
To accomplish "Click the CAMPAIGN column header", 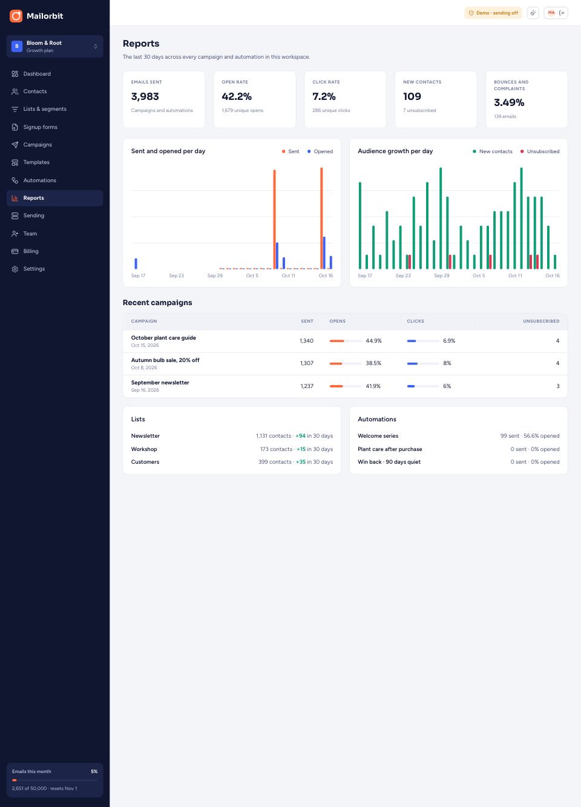I will (144, 321).
